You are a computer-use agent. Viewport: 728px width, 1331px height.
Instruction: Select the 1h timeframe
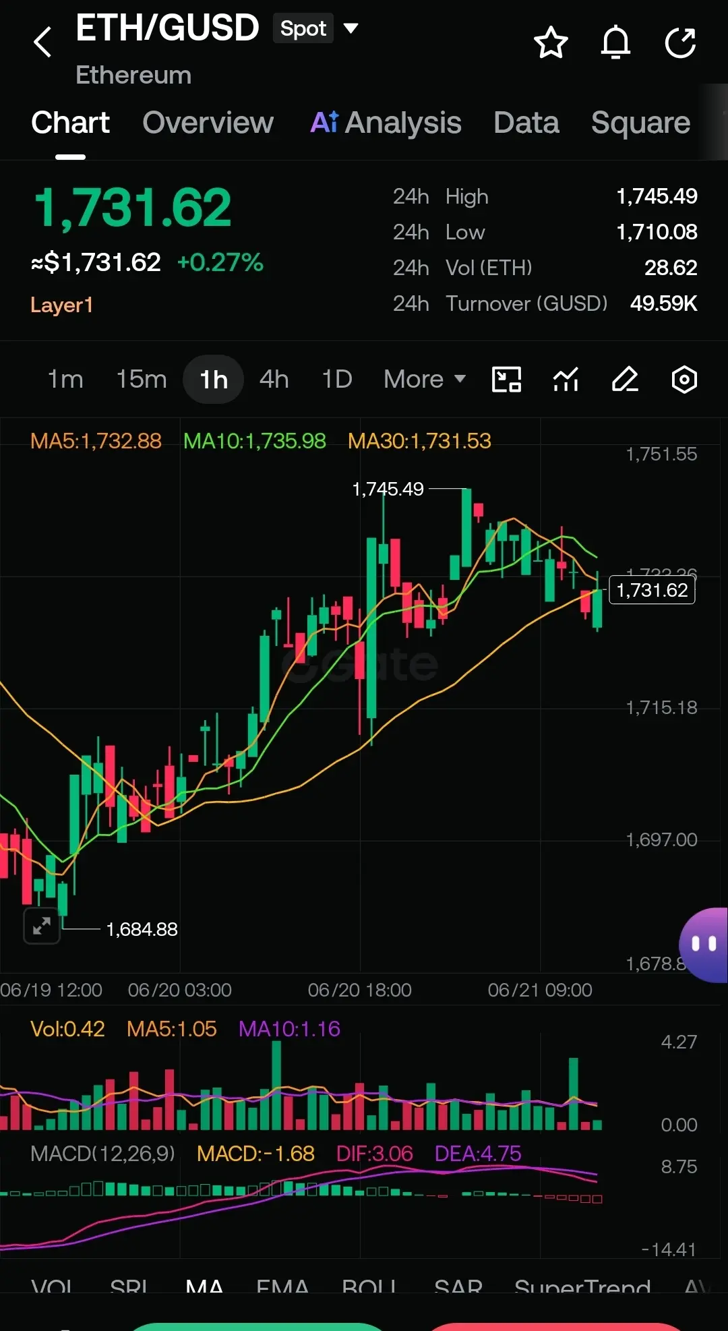click(x=213, y=380)
